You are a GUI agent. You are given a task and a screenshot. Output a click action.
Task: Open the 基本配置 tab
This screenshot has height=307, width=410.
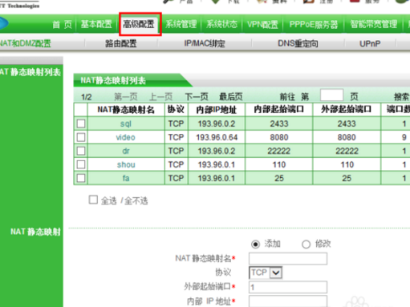(x=96, y=24)
